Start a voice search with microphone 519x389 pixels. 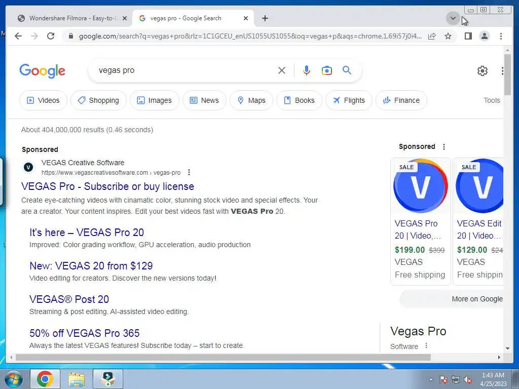tap(307, 70)
